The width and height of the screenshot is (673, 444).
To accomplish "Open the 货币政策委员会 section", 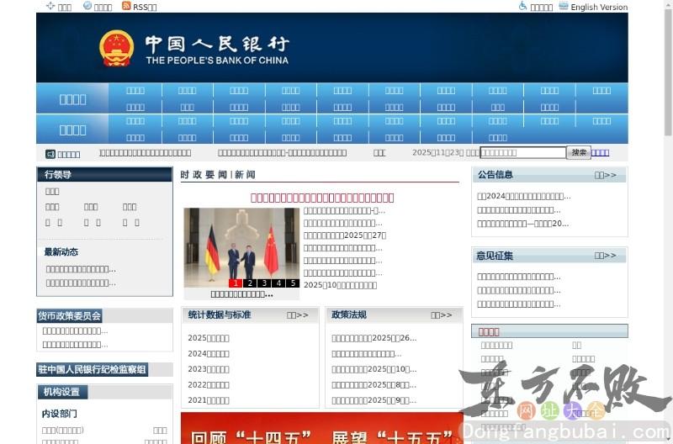I will (70, 316).
